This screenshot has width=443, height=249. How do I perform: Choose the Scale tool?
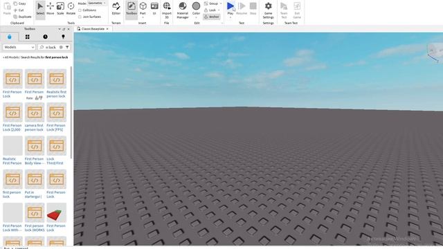(60, 8)
